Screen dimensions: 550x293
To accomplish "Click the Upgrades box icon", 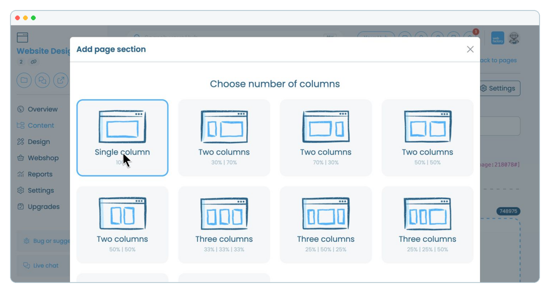I will click(x=21, y=206).
